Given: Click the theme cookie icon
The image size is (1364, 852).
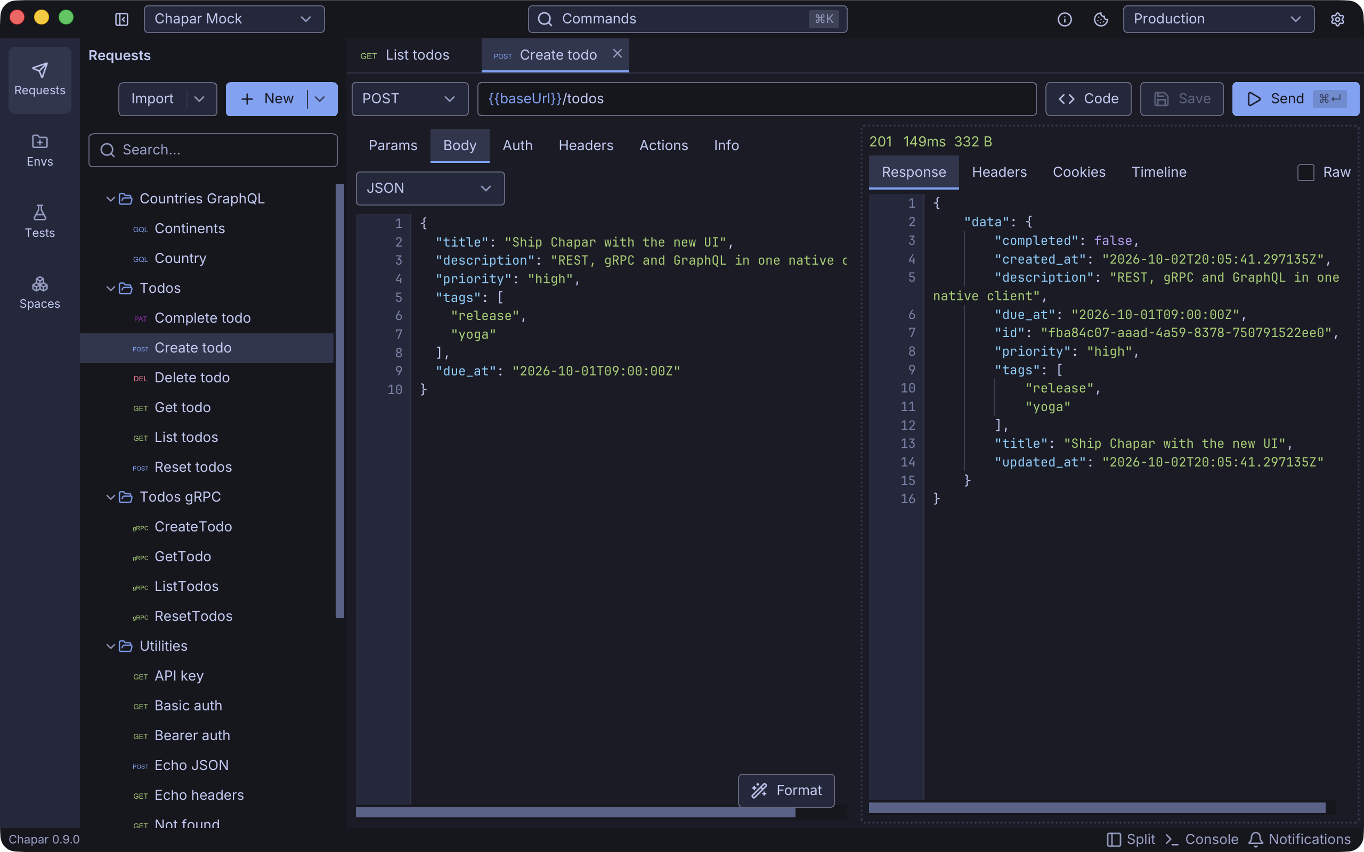Looking at the screenshot, I should [x=1100, y=19].
